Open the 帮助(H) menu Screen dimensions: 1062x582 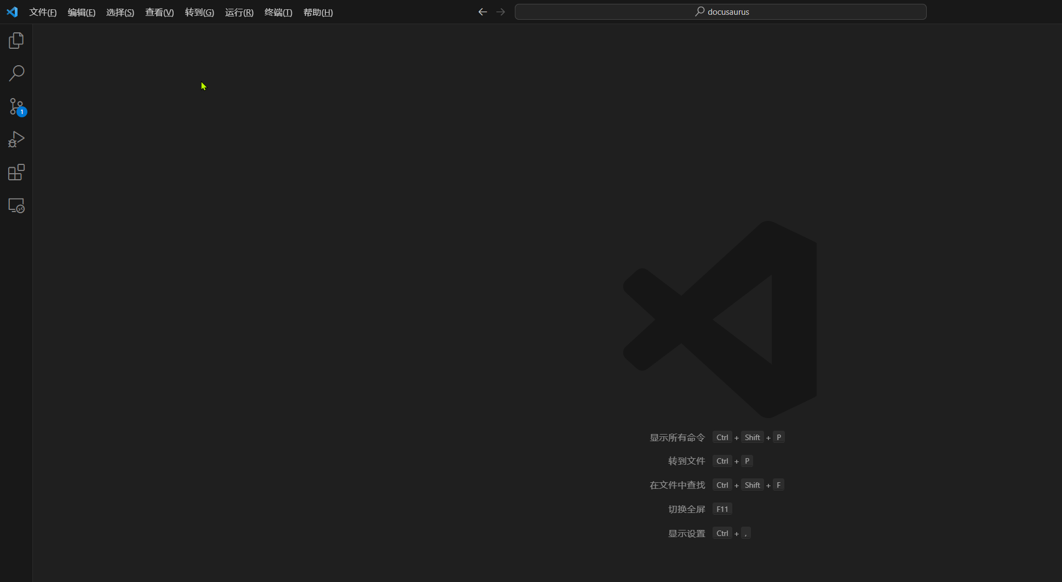click(x=318, y=12)
